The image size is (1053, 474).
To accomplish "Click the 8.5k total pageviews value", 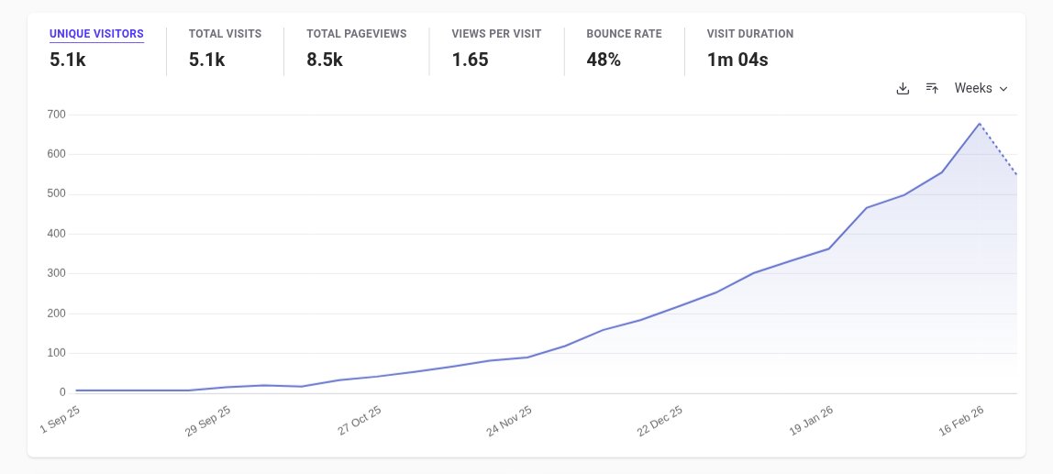I will pyautogui.click(x=325, y=60).
